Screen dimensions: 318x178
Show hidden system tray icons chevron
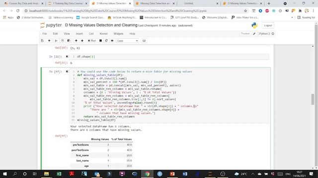[253, 174]
